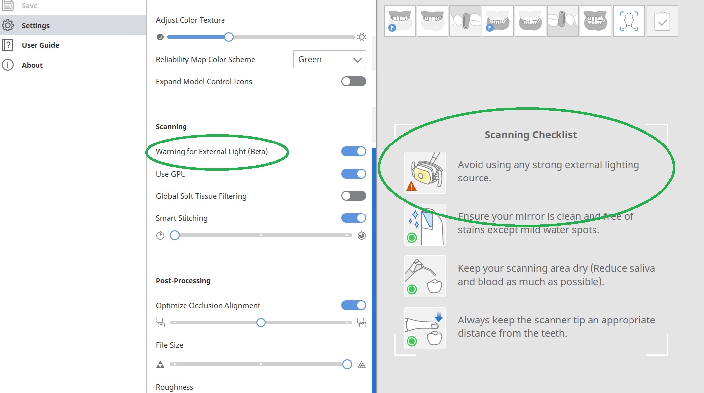The width and height of the screenshot is (704, 393).
Task: Select the upper jaw scan stage without flag
Action: tap(433, 21)
